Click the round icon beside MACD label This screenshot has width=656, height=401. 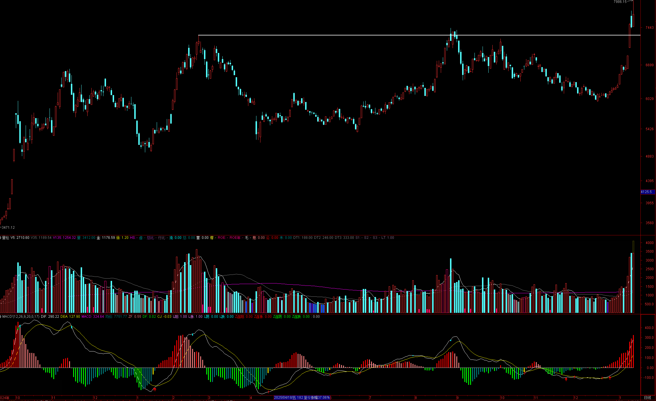tap(1, 317)
